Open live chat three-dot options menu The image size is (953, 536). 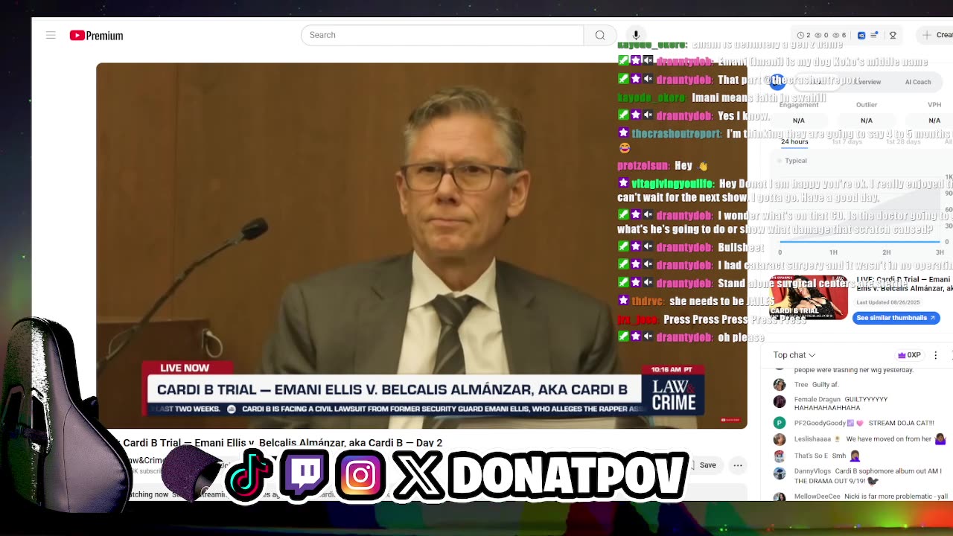936,355
